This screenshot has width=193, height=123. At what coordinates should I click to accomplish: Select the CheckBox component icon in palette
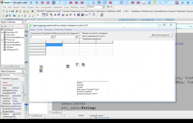[71, 15]
